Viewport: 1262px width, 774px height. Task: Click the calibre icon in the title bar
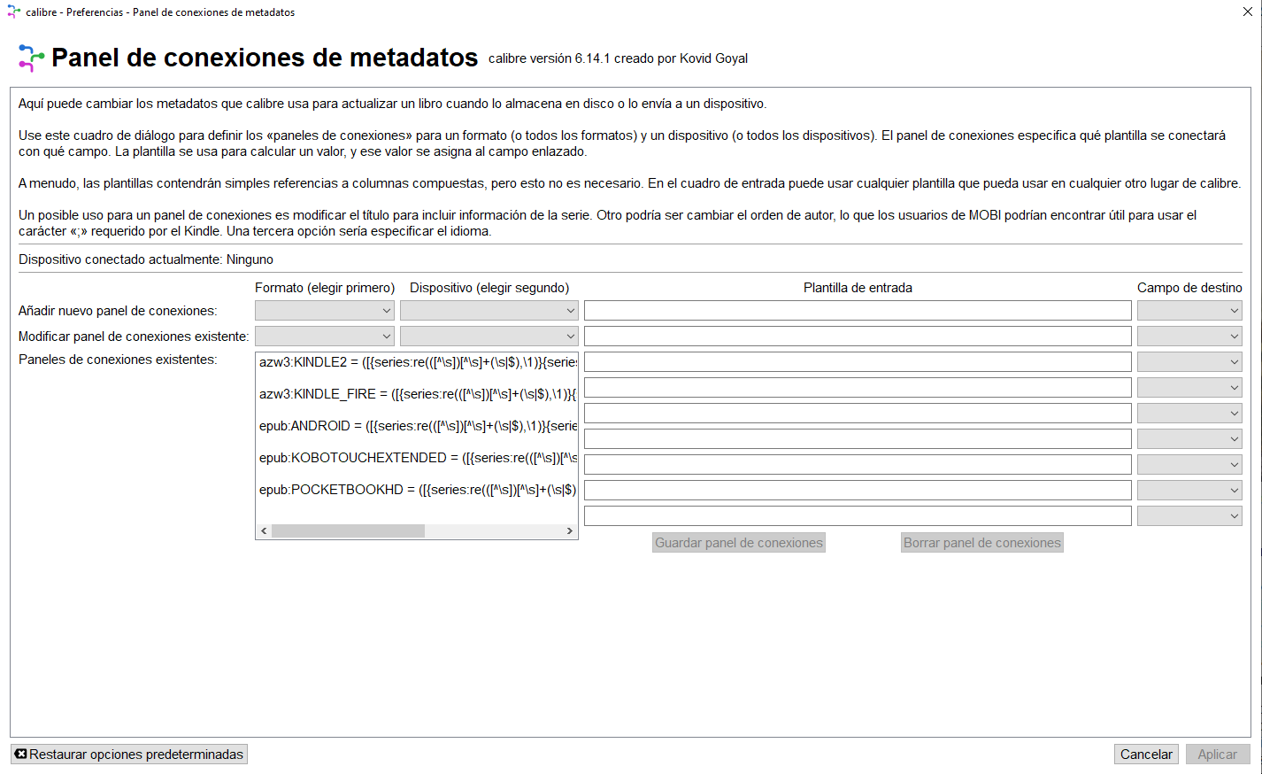tap(13, 12)
